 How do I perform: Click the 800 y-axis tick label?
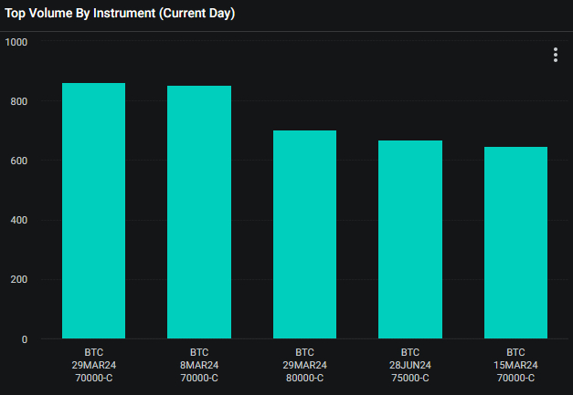[x=18, y=101]
